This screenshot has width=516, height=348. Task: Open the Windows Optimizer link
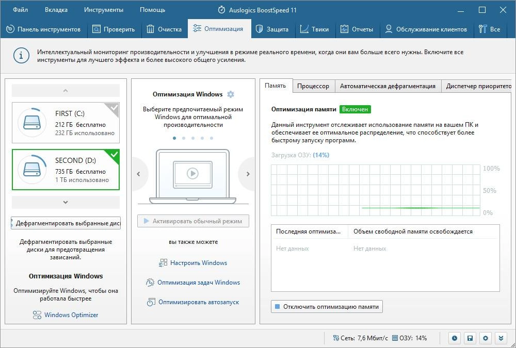click(x=71, y=315)
